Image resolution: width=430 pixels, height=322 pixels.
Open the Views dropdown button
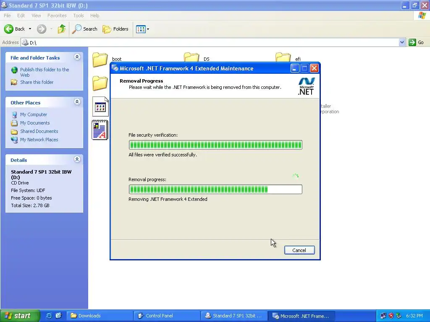click(x=143, y=29)
